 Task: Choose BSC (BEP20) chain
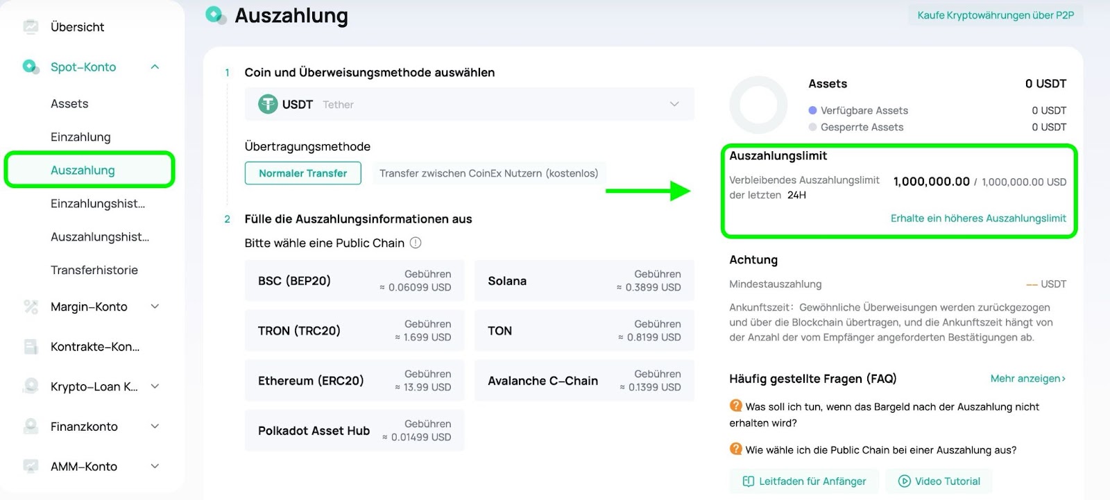click(355, 281)
